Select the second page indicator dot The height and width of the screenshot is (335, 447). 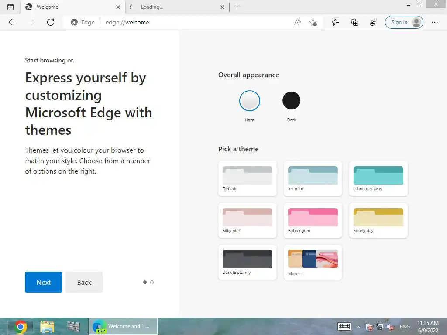[x=152, y=282]
